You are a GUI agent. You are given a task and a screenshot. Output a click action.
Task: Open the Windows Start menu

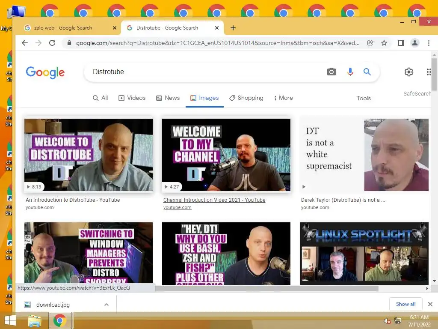point(10,320)
